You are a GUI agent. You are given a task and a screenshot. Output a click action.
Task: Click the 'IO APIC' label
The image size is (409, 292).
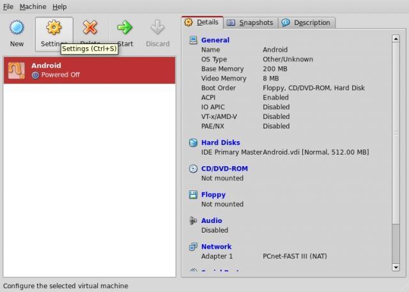tap(213, 107)
